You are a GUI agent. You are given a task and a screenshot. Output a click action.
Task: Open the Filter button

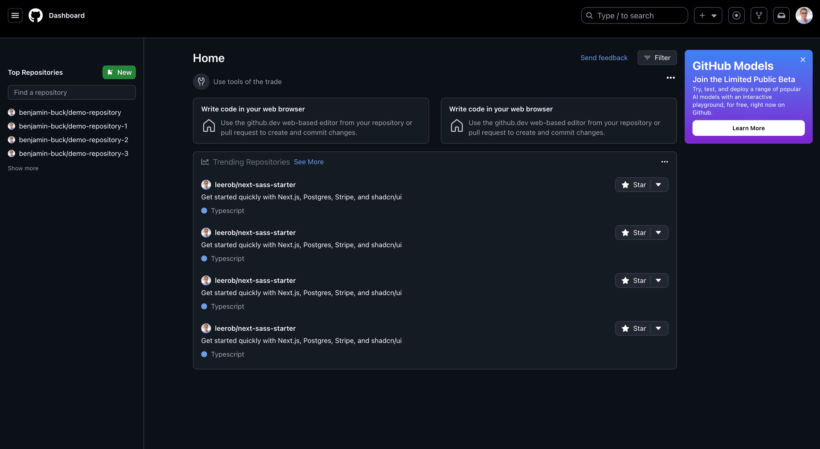coord(657,58)
